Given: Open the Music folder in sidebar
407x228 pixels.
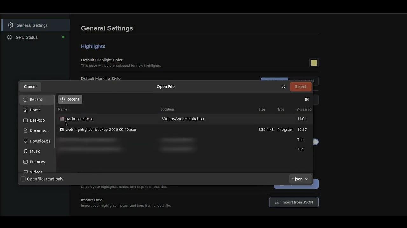Looking at the screenshot, I should click(37, 151).
